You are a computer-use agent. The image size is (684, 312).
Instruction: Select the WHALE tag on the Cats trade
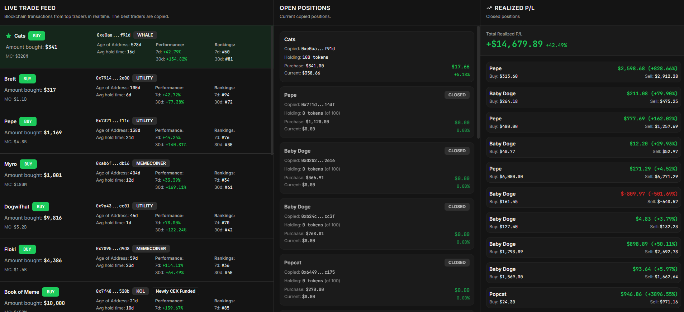click(x=145, y=35)
